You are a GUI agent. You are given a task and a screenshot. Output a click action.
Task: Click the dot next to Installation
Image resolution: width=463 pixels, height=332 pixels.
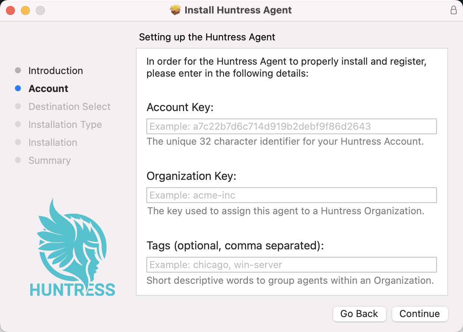tap(18, 142)
